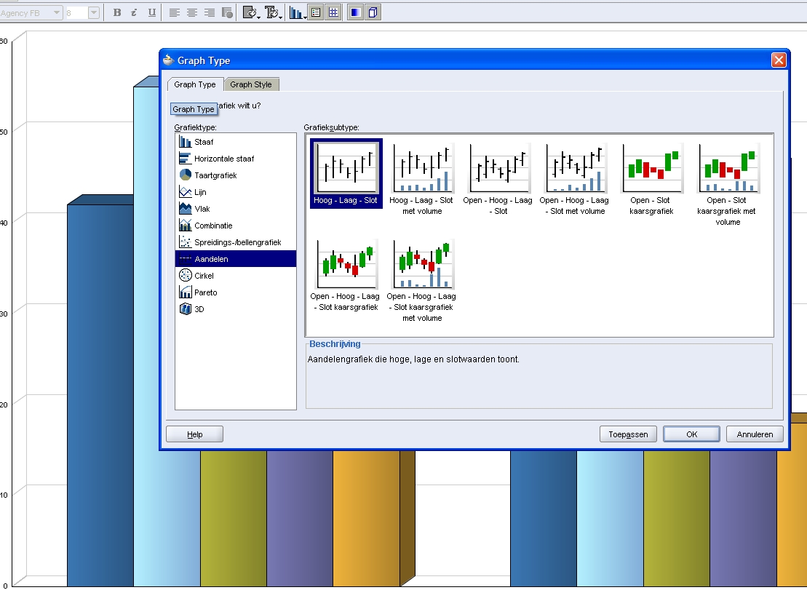
Task: Toggle the 3D view toolbar icon
Action: pyautogui.click(x=373, y=12)
